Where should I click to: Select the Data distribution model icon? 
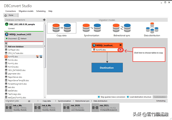pos(152,28)
